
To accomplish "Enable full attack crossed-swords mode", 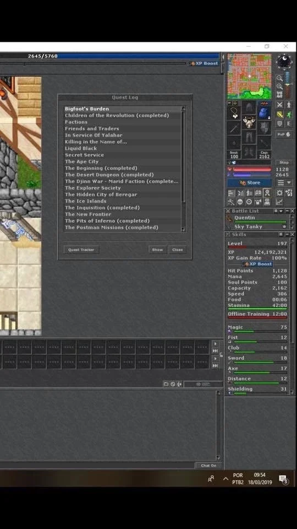I will click(279, 105).
